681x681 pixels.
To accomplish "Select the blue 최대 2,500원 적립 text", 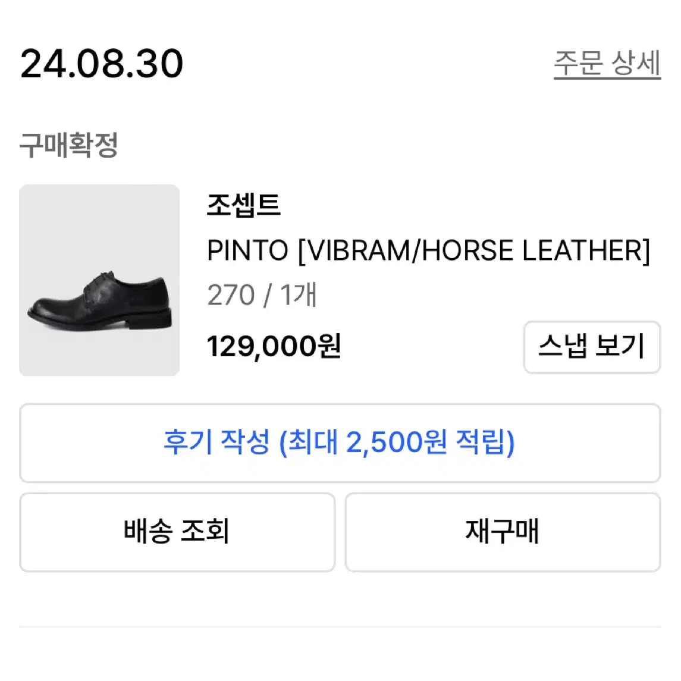I will 397,443.
